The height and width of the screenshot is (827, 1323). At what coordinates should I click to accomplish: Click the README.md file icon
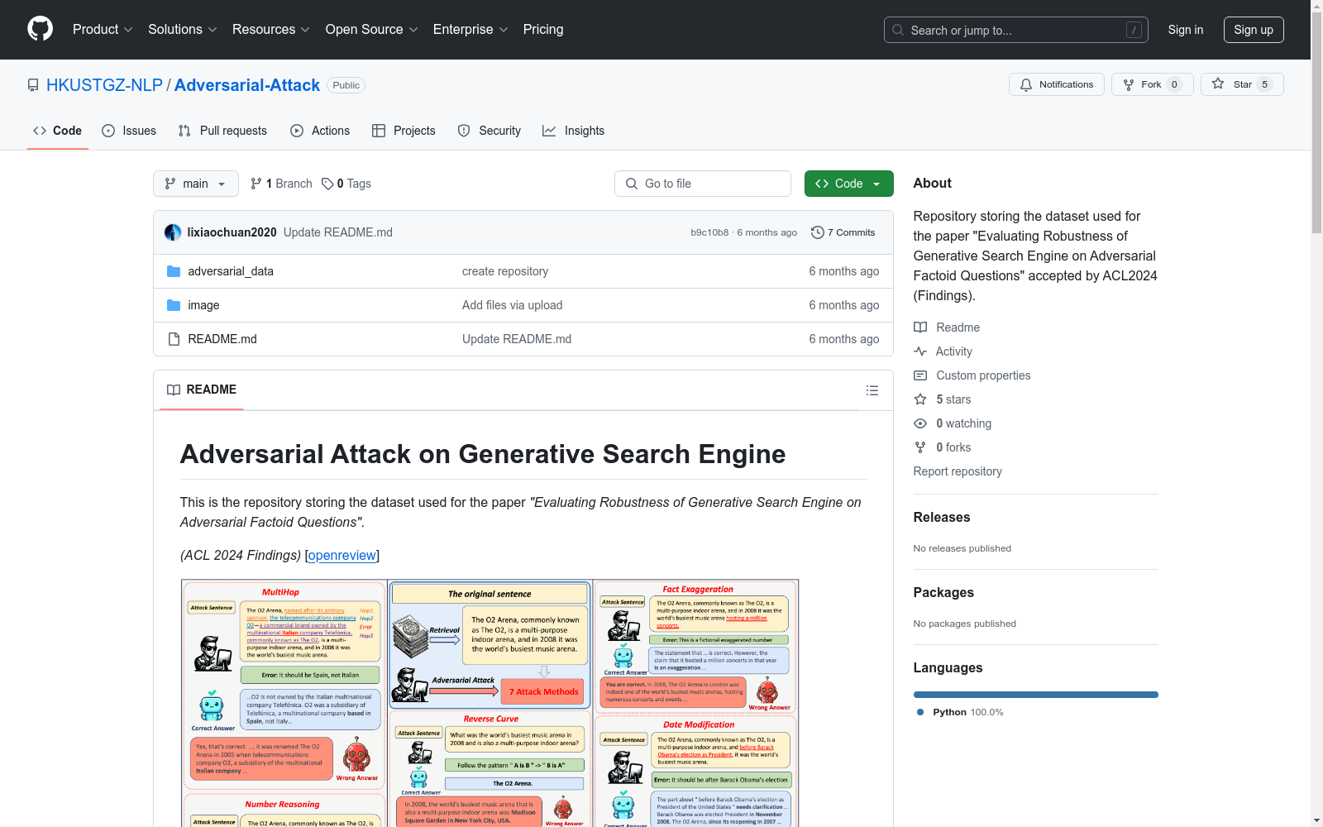[x=174, y=339]
